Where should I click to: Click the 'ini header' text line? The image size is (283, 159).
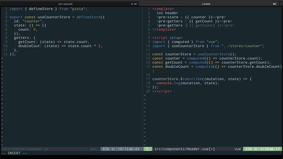[x=167, y=13]
